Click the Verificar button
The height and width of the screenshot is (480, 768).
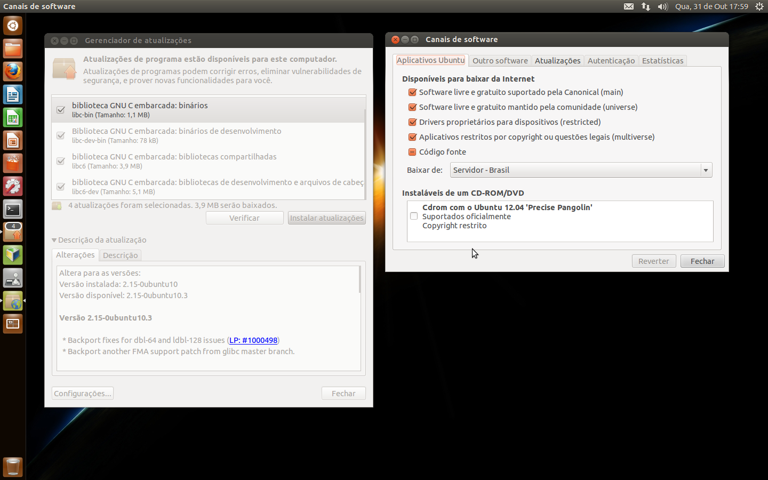245,218
